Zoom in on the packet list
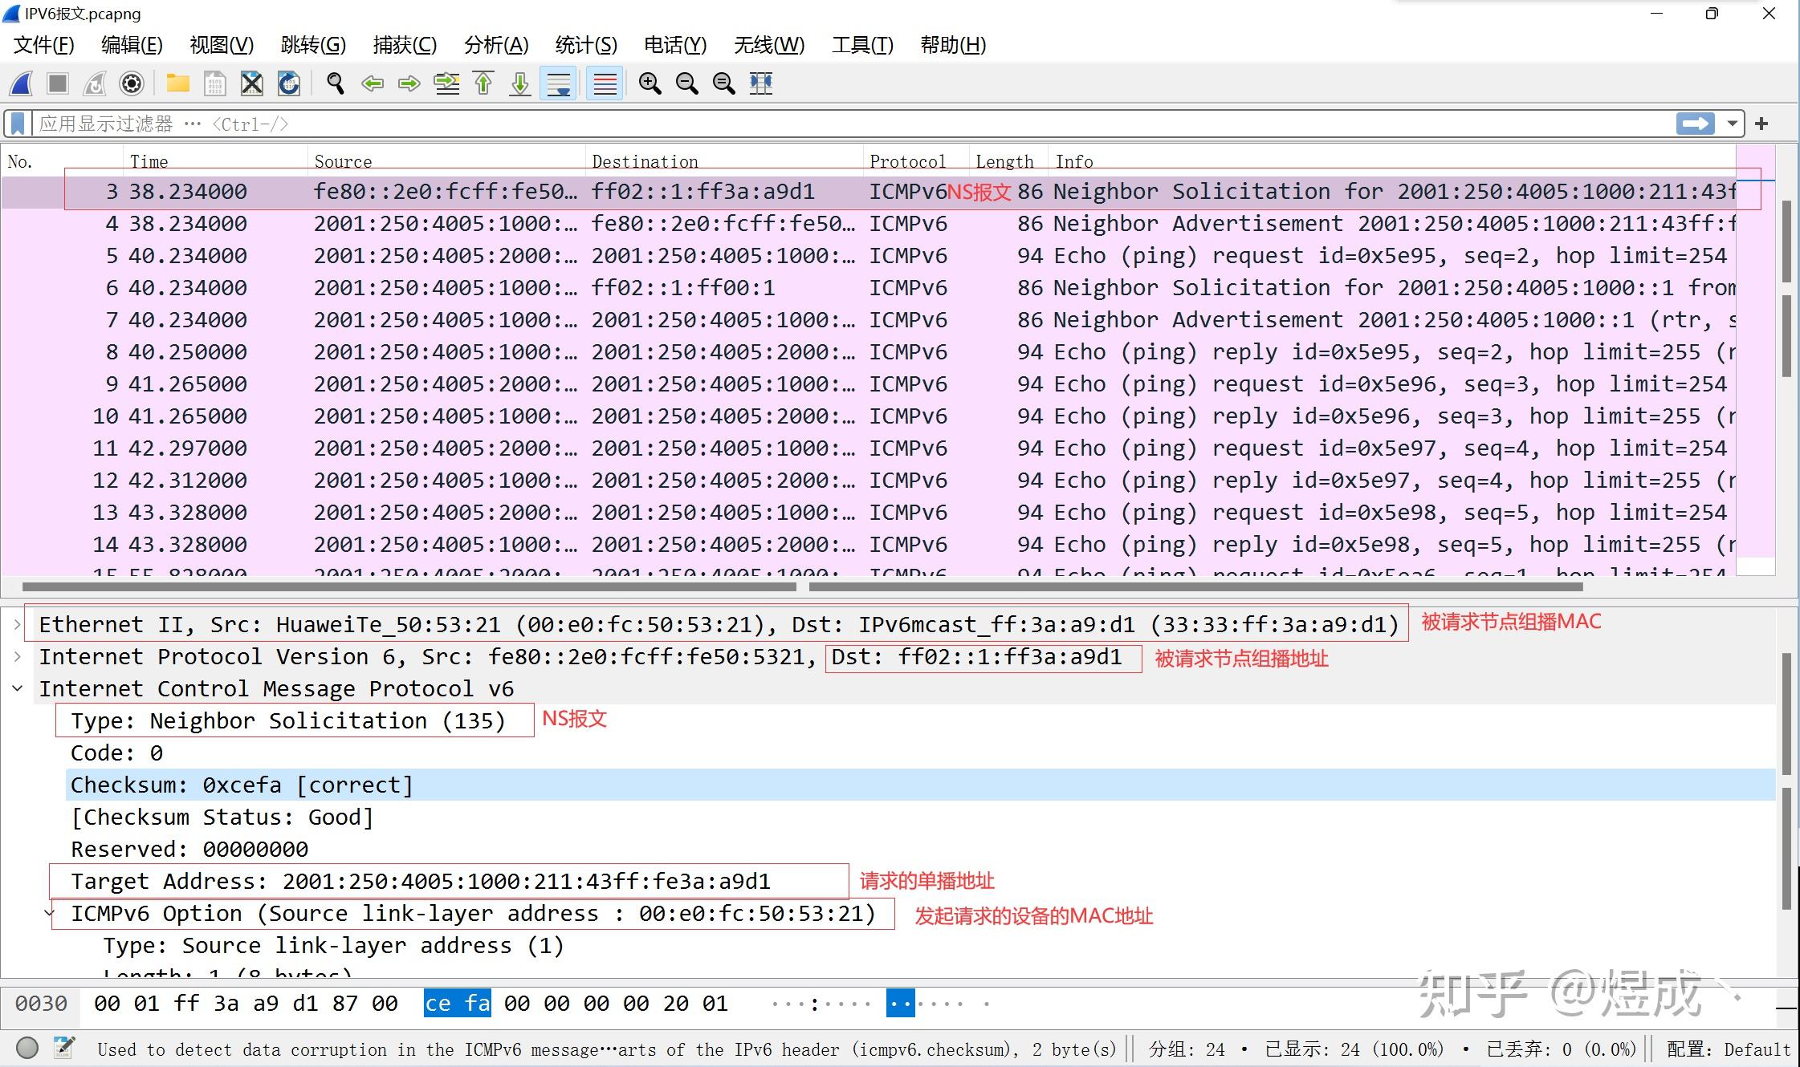The image size is (1800, 1067). (650, 83)
